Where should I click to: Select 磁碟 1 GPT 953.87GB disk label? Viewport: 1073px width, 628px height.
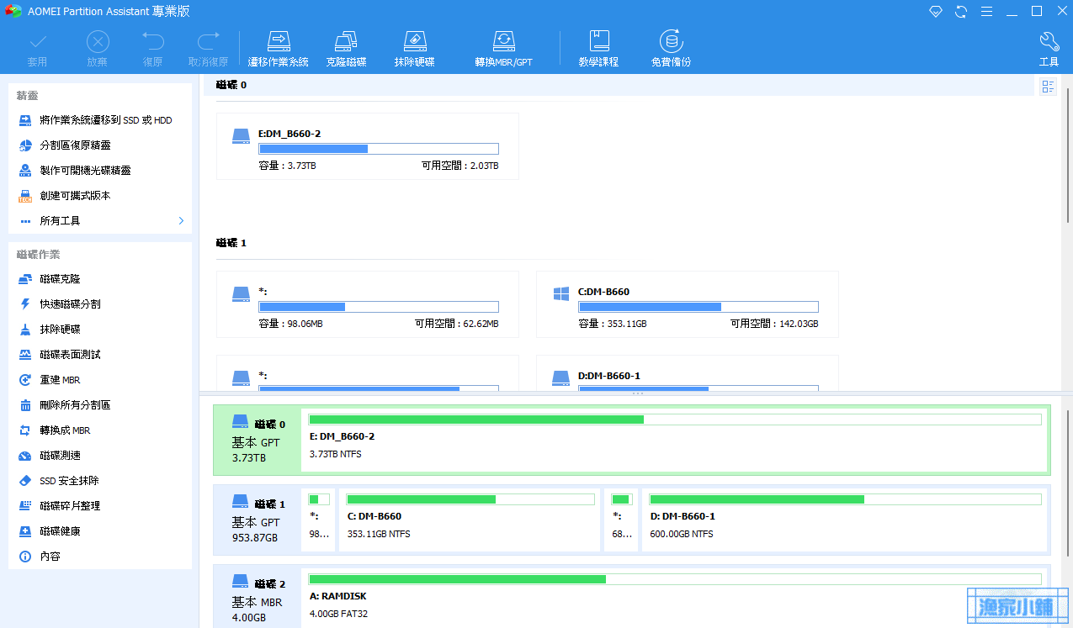(258, 520)
